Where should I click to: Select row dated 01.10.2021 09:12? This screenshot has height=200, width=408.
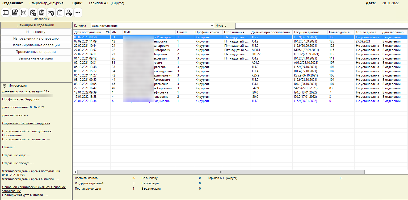[x=241, y=58]
